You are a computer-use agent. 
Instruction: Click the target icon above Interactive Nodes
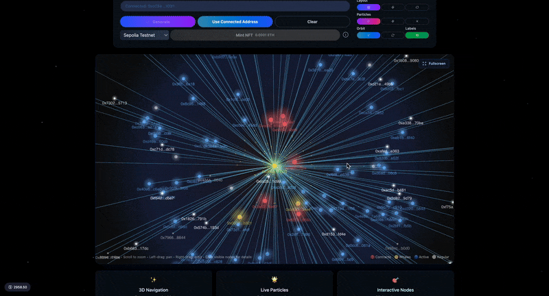(395, 280)
